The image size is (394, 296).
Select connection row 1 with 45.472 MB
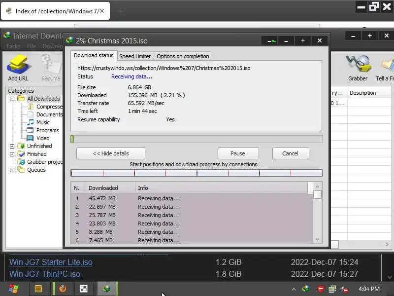[x=192, y=198]
